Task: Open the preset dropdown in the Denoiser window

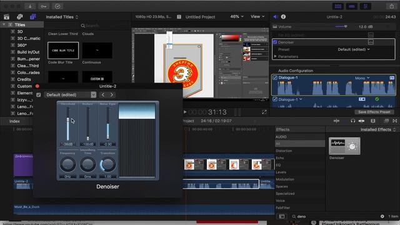Action: coord(70,95)
